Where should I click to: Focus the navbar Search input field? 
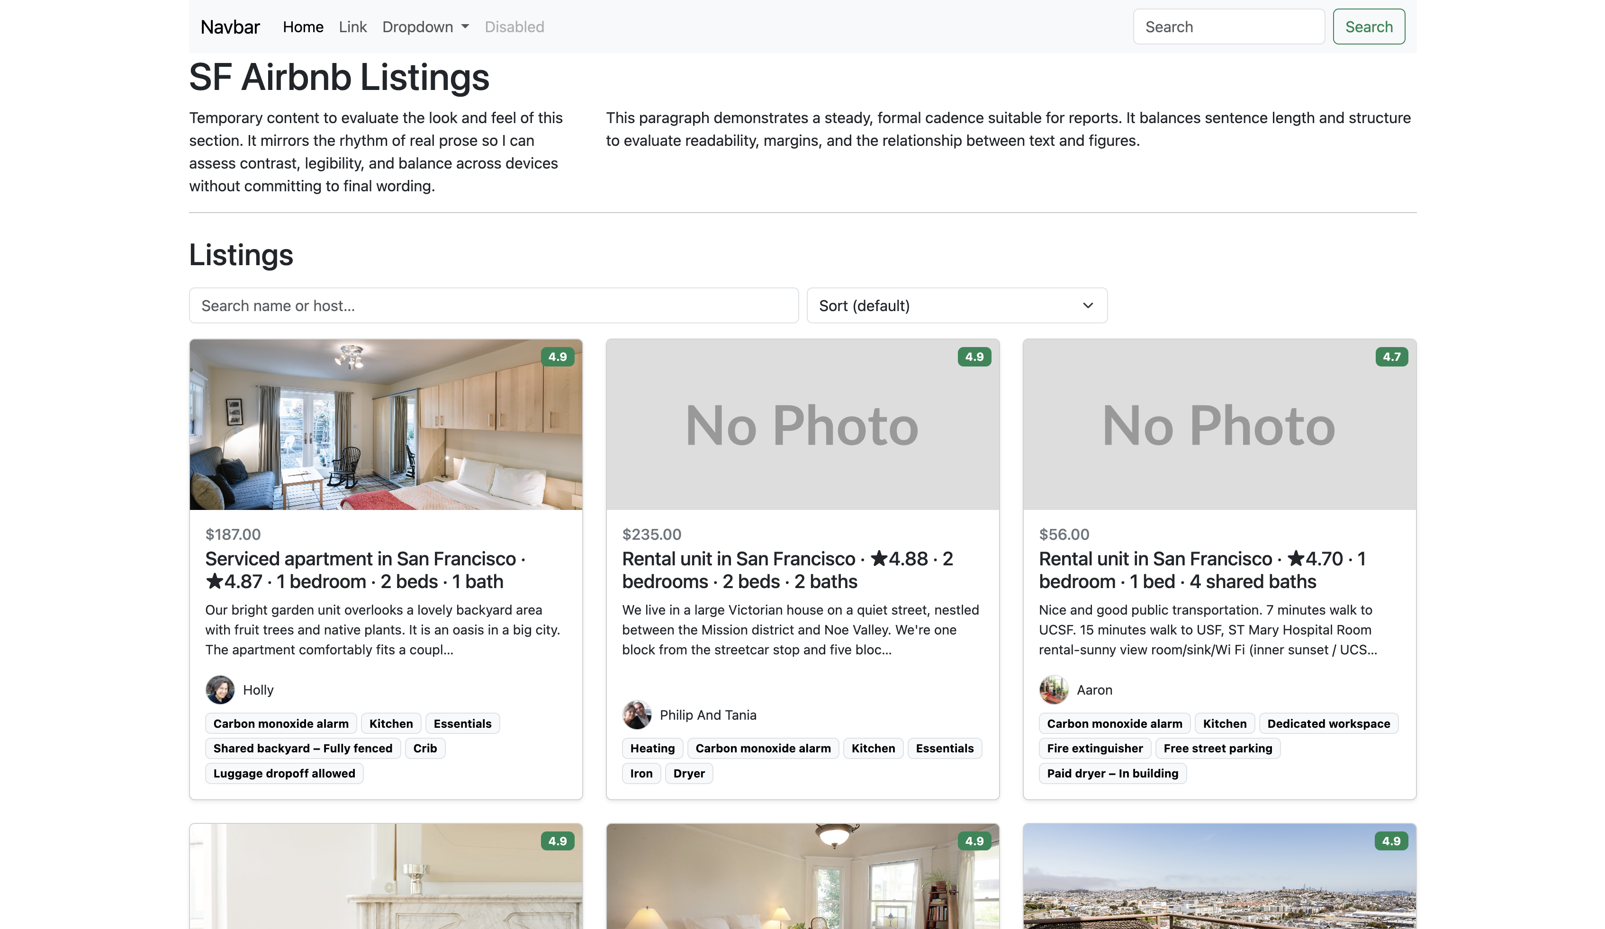(1228, 27)
